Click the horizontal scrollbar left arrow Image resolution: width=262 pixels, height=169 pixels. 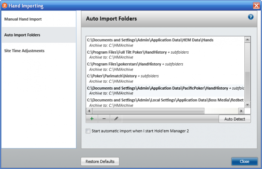pyautogui.click(x=89, y=111)
